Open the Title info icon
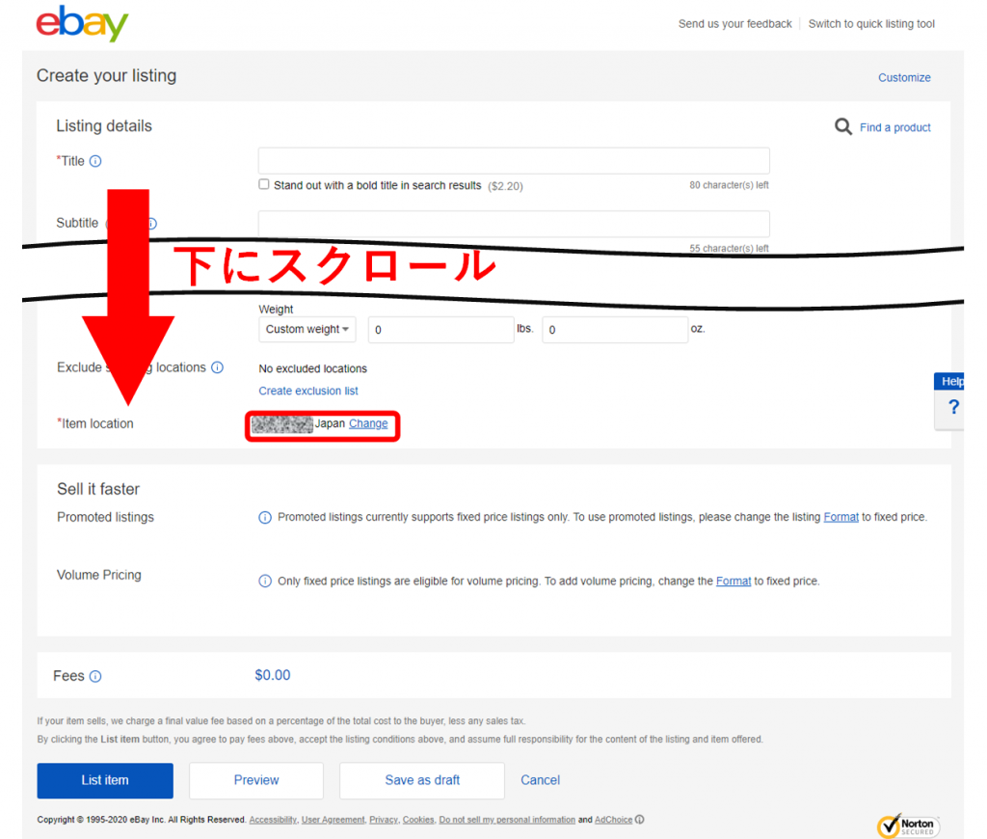987x839 pixels. pyautogui.click(x=95, y=161)
